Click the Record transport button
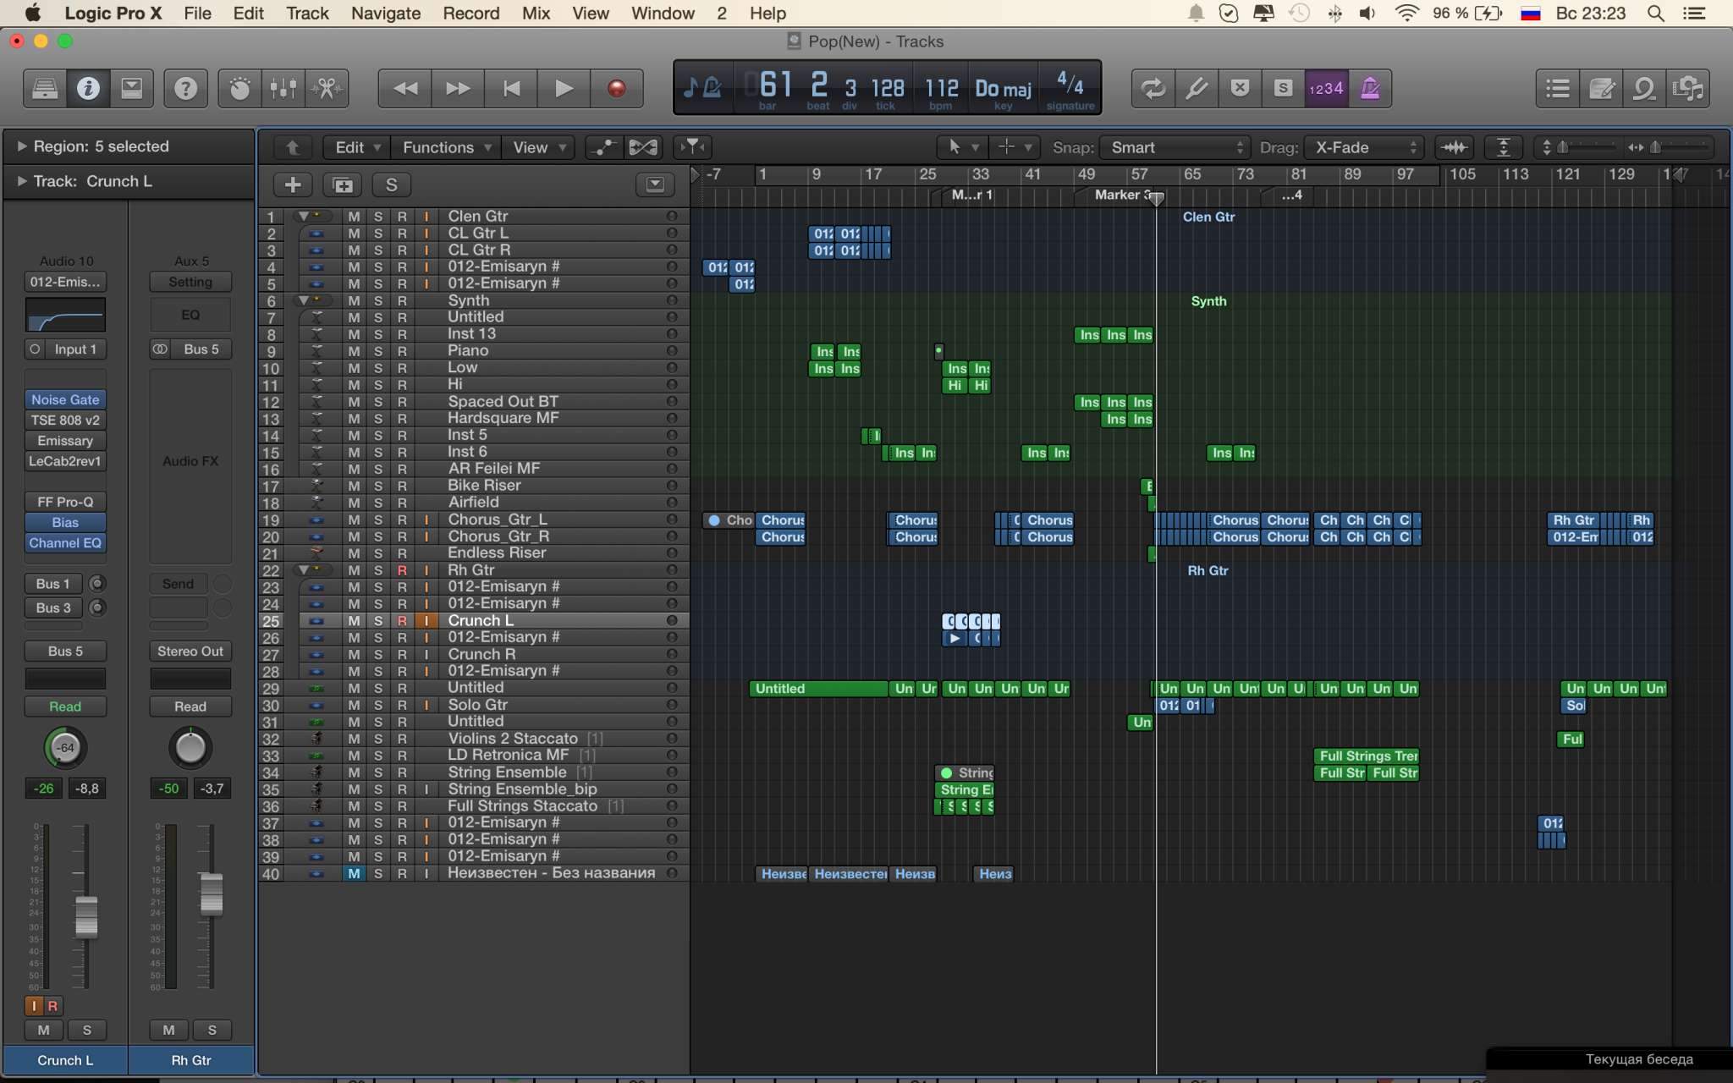The height and width of the screenshot is (1083, 1733). (x=616, y=88)
